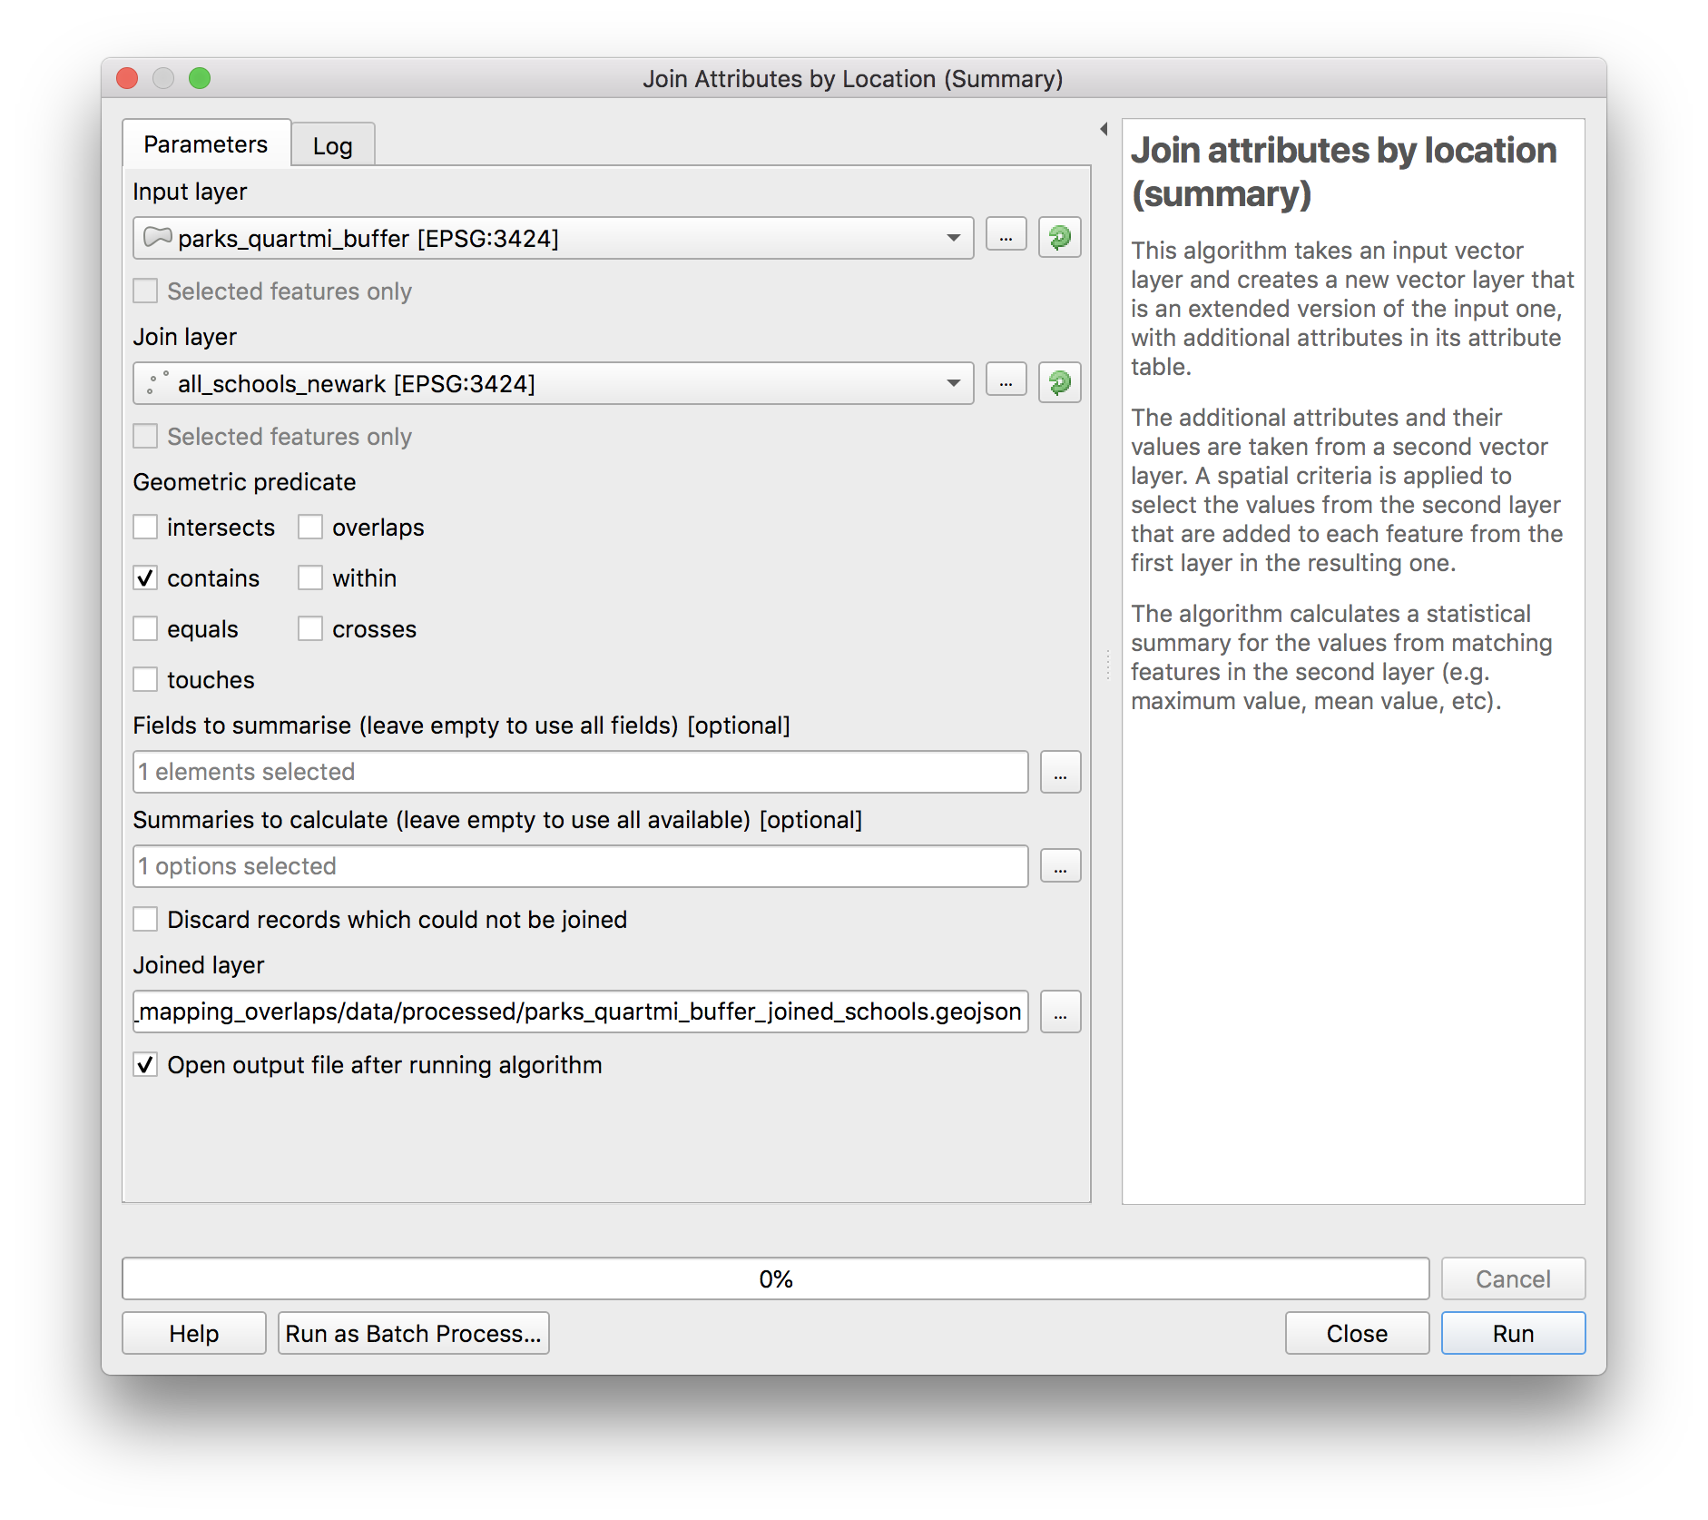The height and width of the screenshot is (1520, 1708).
Task: Collapse the help panel with arrow
Action: tap(1104, 129)
